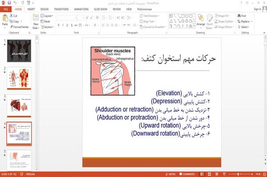The height and width of the screenshot is (177, 267).
Task: Click Fit slide to window icon
Action: point(264,174)
